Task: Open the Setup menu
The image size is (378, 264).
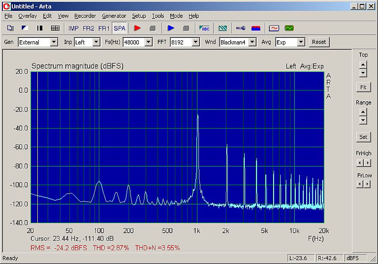Action: [138, 16]
